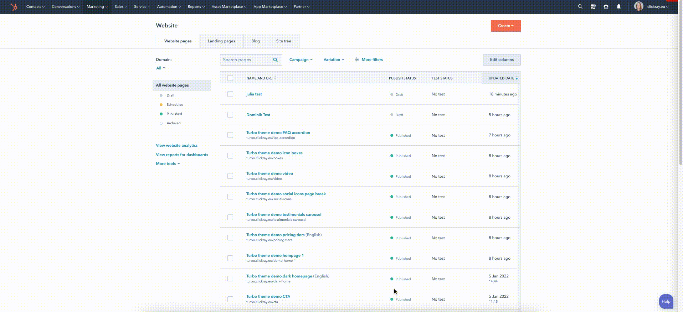Screen dimensions: 683x312
Task: Open the settings gear icon
Action: [x=606, y=7]
